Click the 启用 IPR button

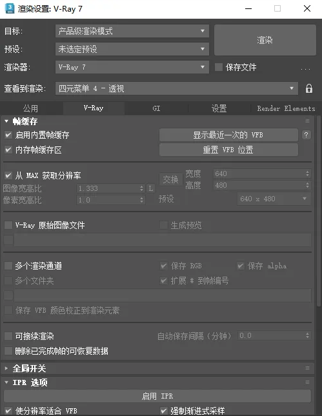click(x=157, y=396)
